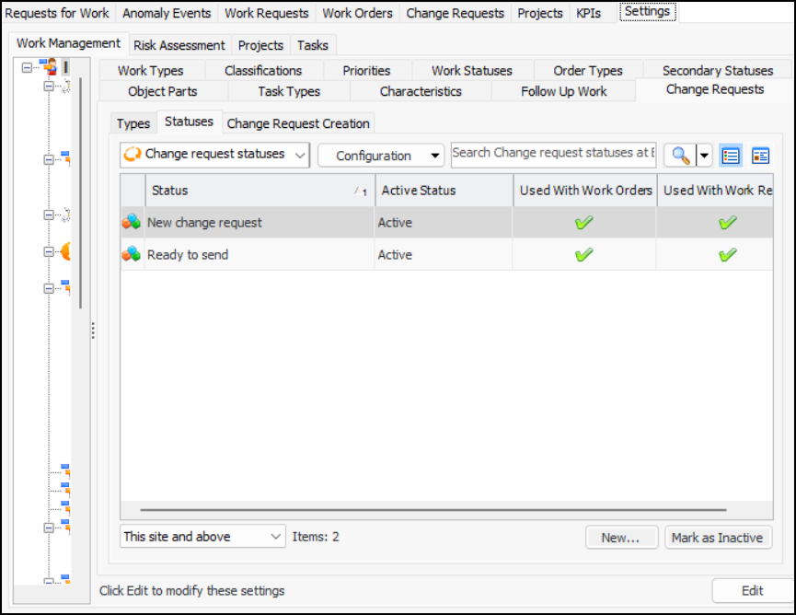Image resolution: width=796 pixels, height=615 pixels.
Task: Sort by the Status column header
Action: (260, 191)
